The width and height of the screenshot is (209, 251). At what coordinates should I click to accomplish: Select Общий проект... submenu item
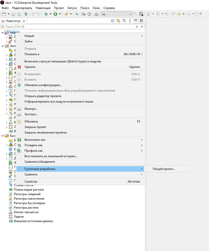(164, 169)
